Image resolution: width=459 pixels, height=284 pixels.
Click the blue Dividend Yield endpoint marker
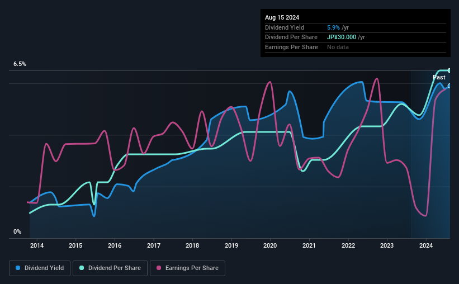point(449,86)
